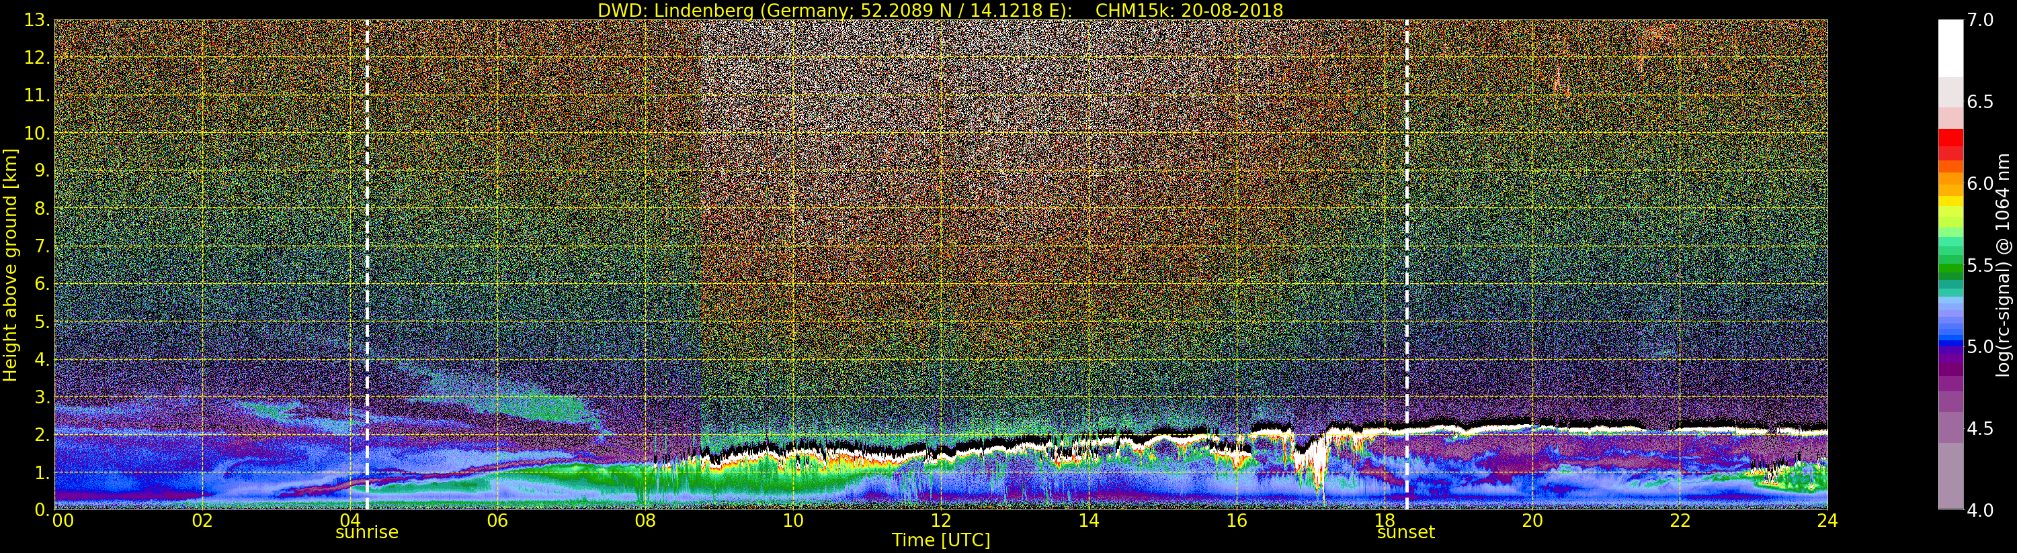Click the time axis tick '14'
The height and width of the screenshot is (553, 2017).
point(1088,521)
